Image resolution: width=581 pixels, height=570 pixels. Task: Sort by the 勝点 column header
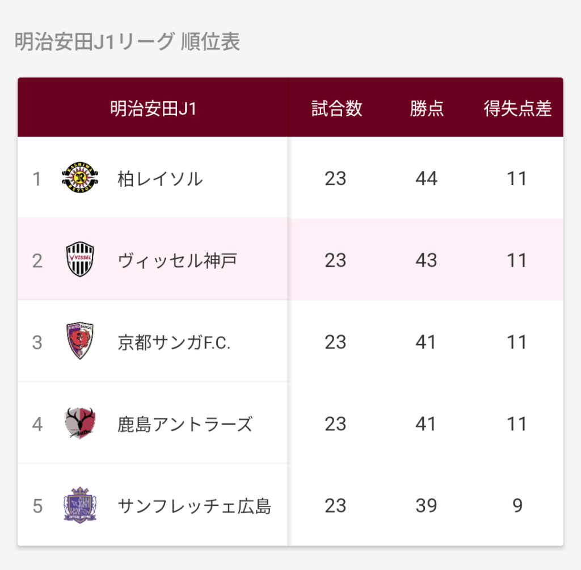[427, 108]
